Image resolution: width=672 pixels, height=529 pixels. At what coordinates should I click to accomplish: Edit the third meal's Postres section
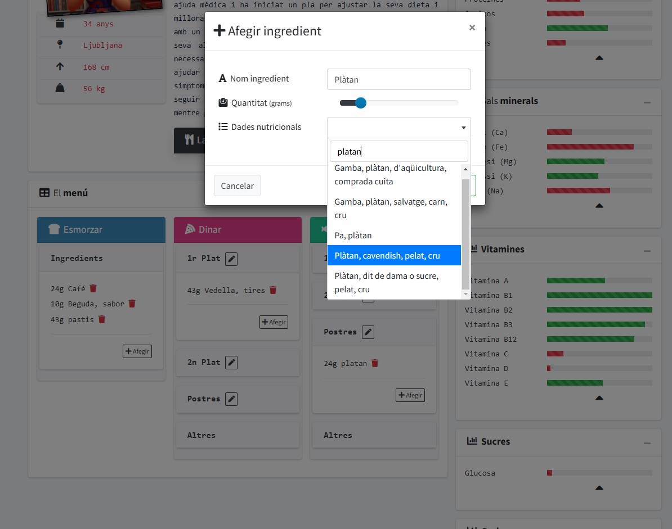(x=368, y=332)
